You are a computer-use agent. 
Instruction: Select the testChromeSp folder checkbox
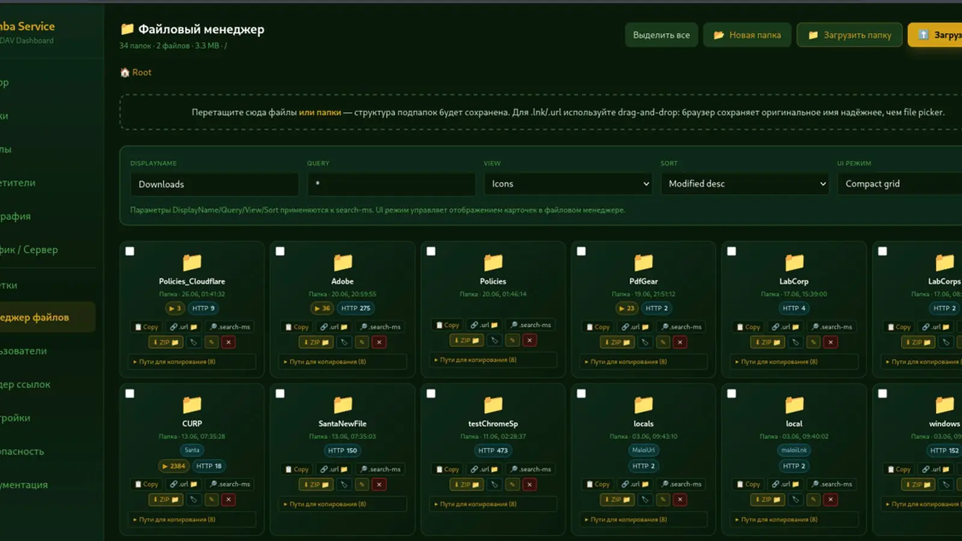coord(431,394)
